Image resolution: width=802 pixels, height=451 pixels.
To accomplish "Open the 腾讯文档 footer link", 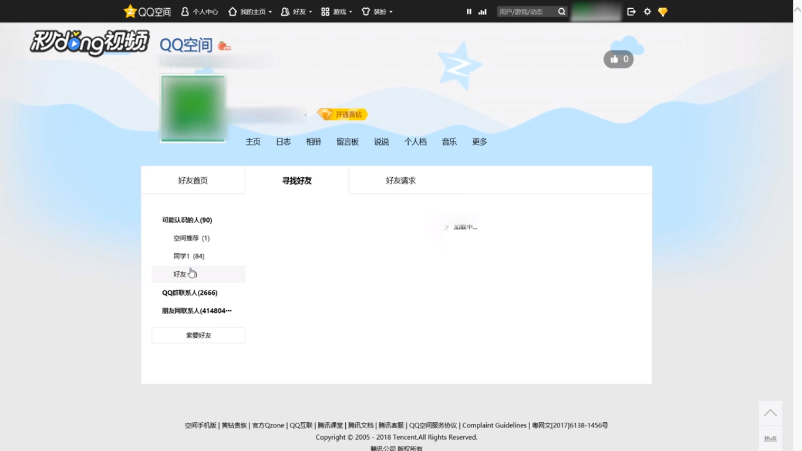I will pos(361,425).
